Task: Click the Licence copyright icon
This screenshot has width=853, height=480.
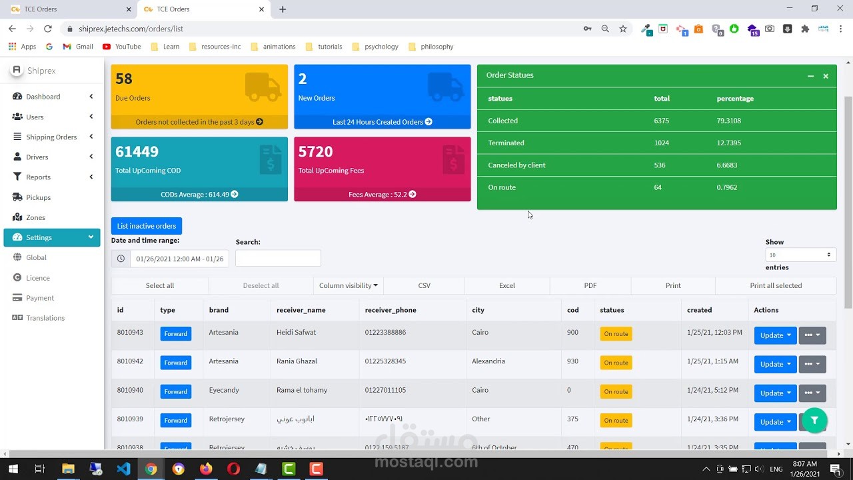Action: pyautogui.click(x=17, y=277)
